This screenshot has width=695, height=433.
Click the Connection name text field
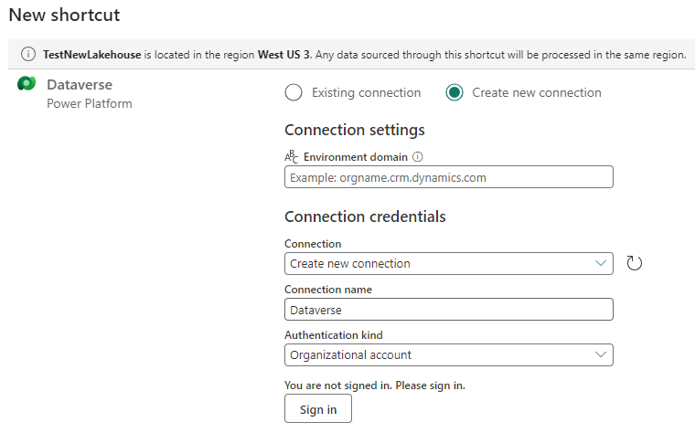pos(449,310)
